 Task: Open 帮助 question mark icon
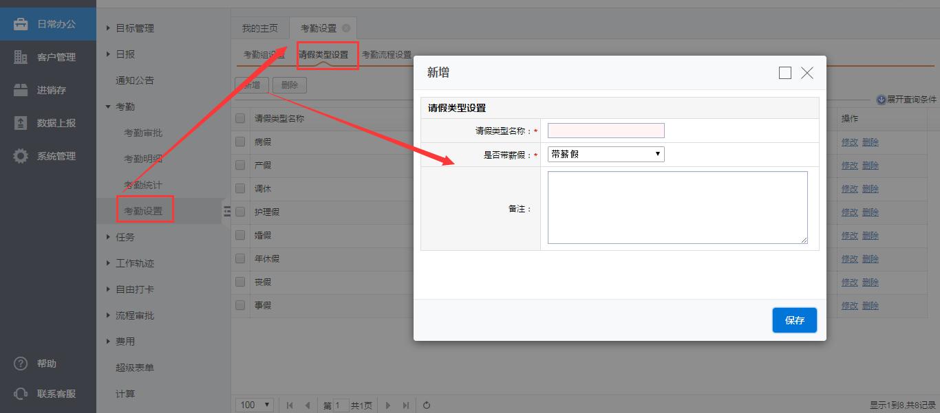point(21,364)
